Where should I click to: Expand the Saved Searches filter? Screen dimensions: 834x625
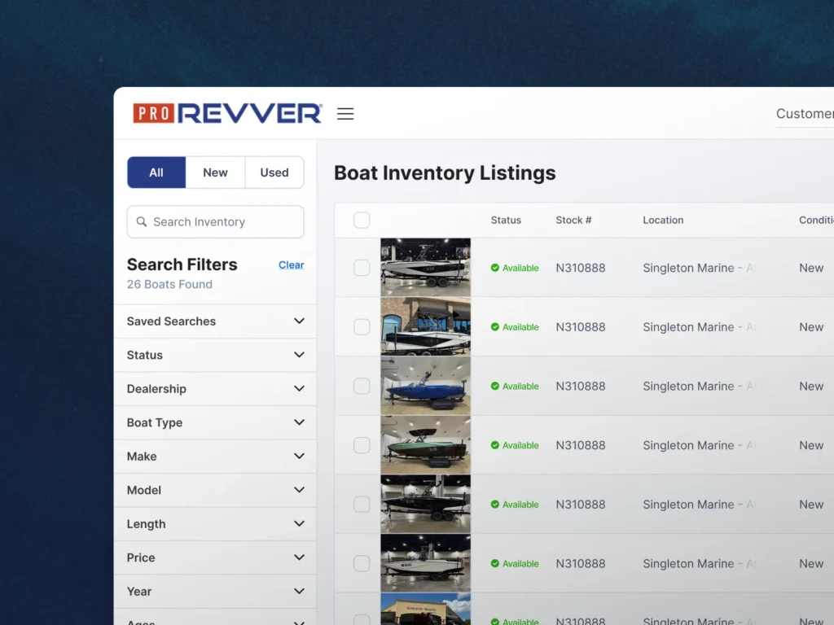coord(299,321)
